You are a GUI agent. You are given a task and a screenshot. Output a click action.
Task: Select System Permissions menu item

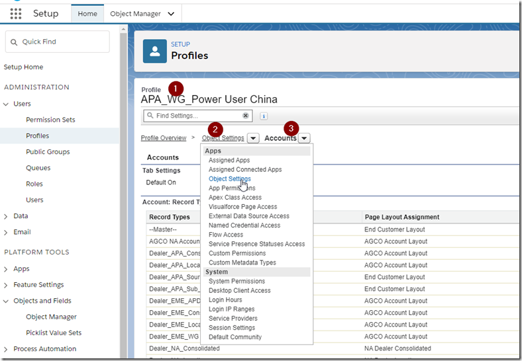click(236, 281)
